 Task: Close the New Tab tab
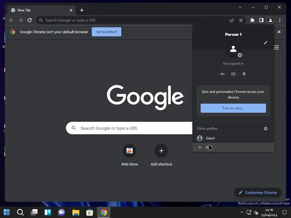point(71,10)
